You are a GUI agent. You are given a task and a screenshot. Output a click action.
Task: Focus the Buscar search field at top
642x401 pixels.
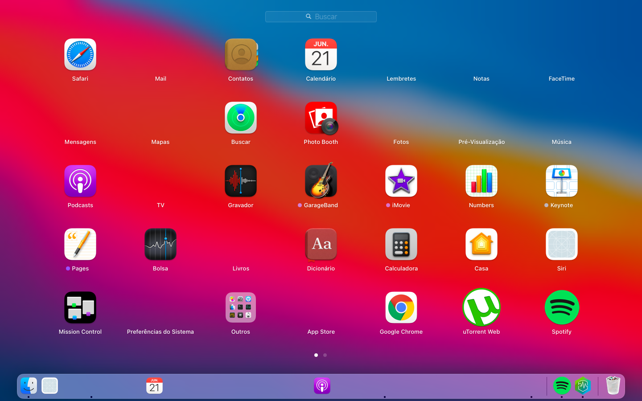click(321, 16)
